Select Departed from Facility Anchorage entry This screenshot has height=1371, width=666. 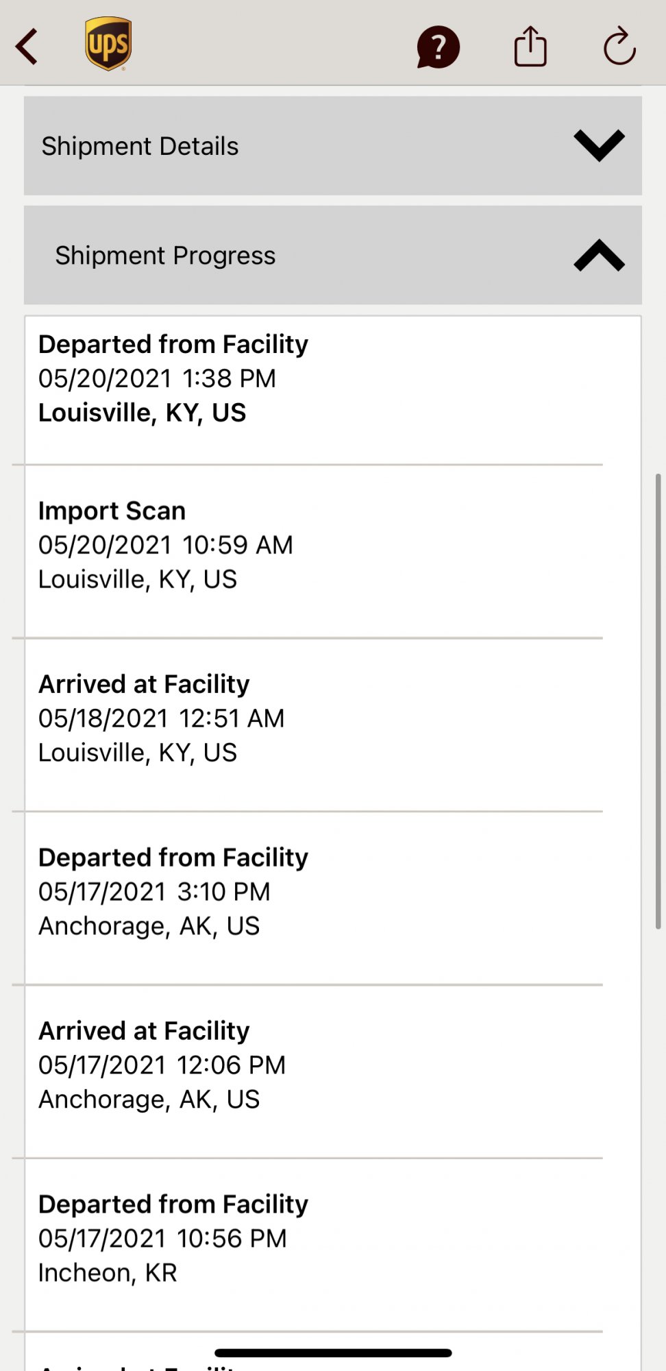(314, 899)
